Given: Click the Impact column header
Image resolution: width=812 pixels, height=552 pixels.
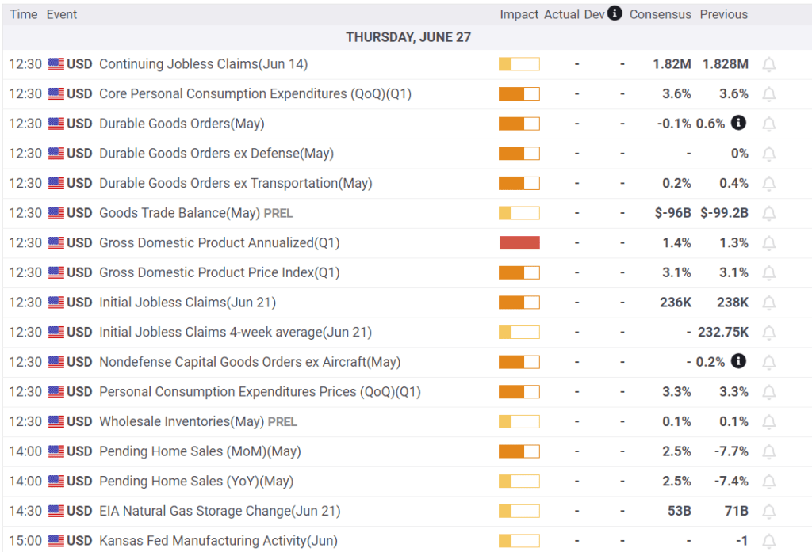Looking at the screenshot, I should pyautogui.click(x=519, y=14).
